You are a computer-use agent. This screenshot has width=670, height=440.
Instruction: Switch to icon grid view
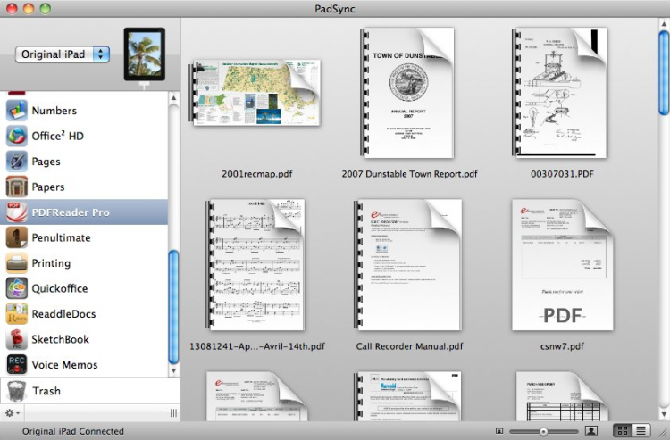coord(623,430)
